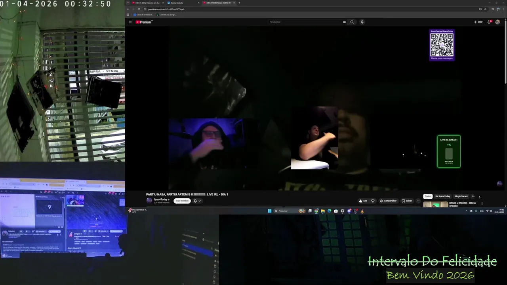Image resolution: width=507 pixels, height=285 pixels.
Task: Open the bookmarks apps grid icon
Action: 128,15
